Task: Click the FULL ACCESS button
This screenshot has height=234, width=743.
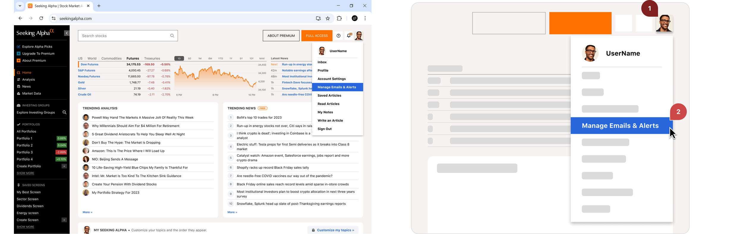Action: coord(317,36)
